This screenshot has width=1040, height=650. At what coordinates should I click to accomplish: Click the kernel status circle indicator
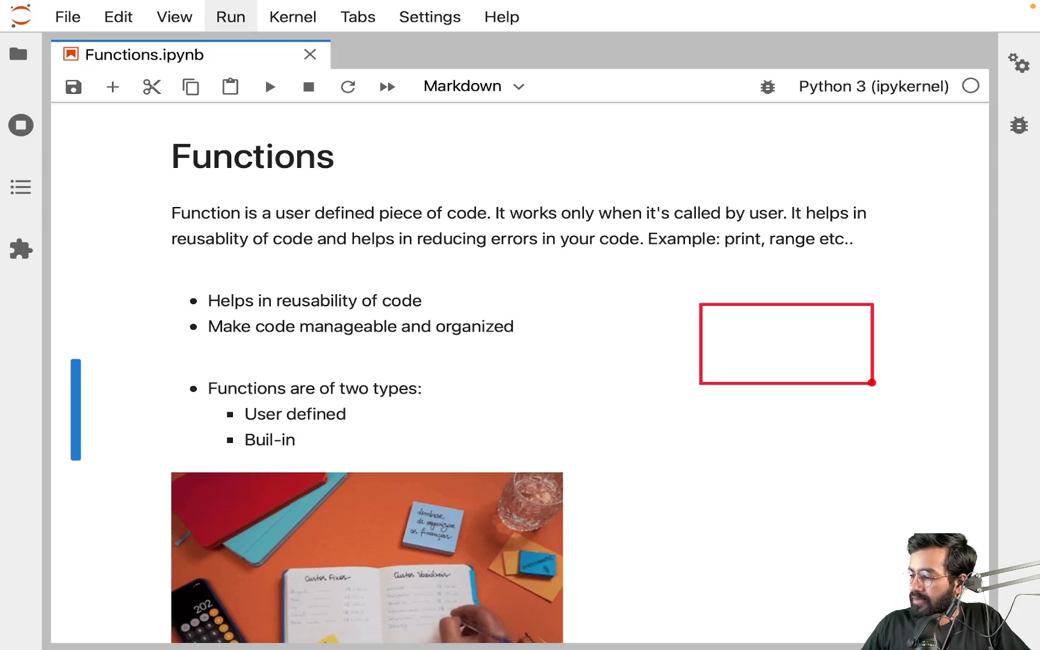[970, 85]
